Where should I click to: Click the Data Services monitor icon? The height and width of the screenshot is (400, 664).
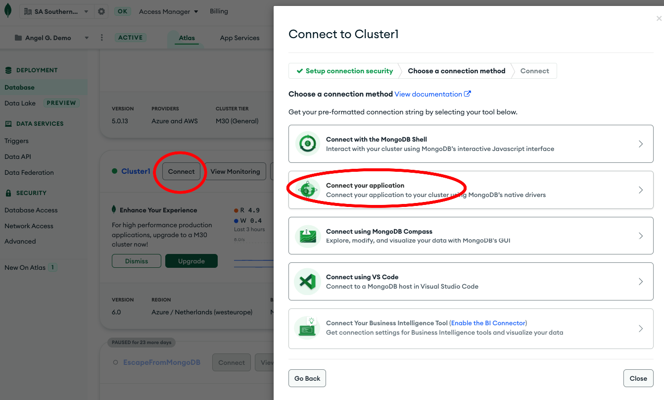pos(8,124)
